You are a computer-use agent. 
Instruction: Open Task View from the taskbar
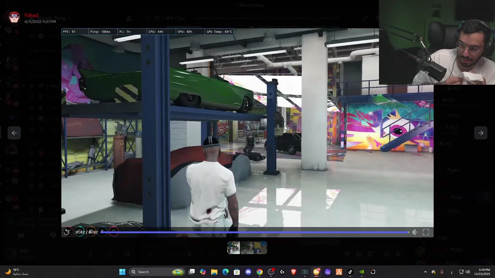click(192, 272)
